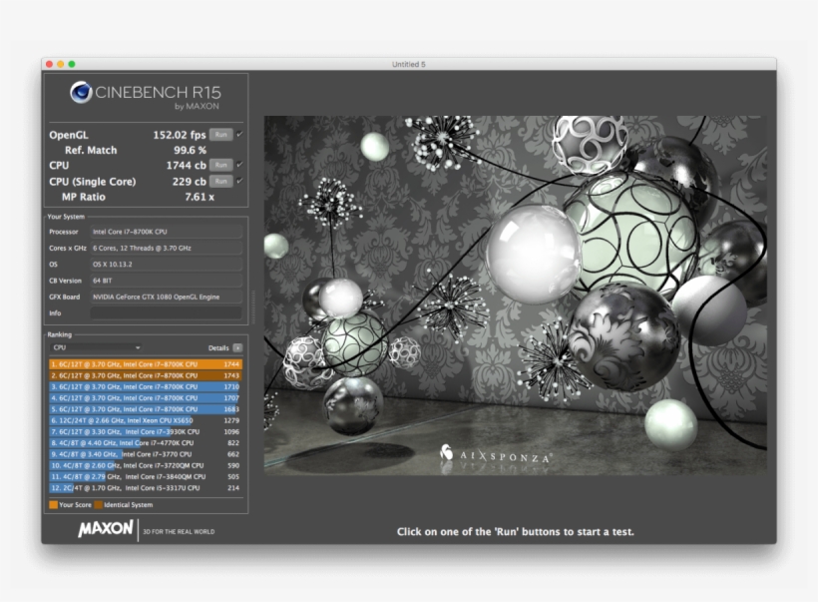Run the CPU benchmark test
Screen dimensions: 818x602
[x=221, y=164]
